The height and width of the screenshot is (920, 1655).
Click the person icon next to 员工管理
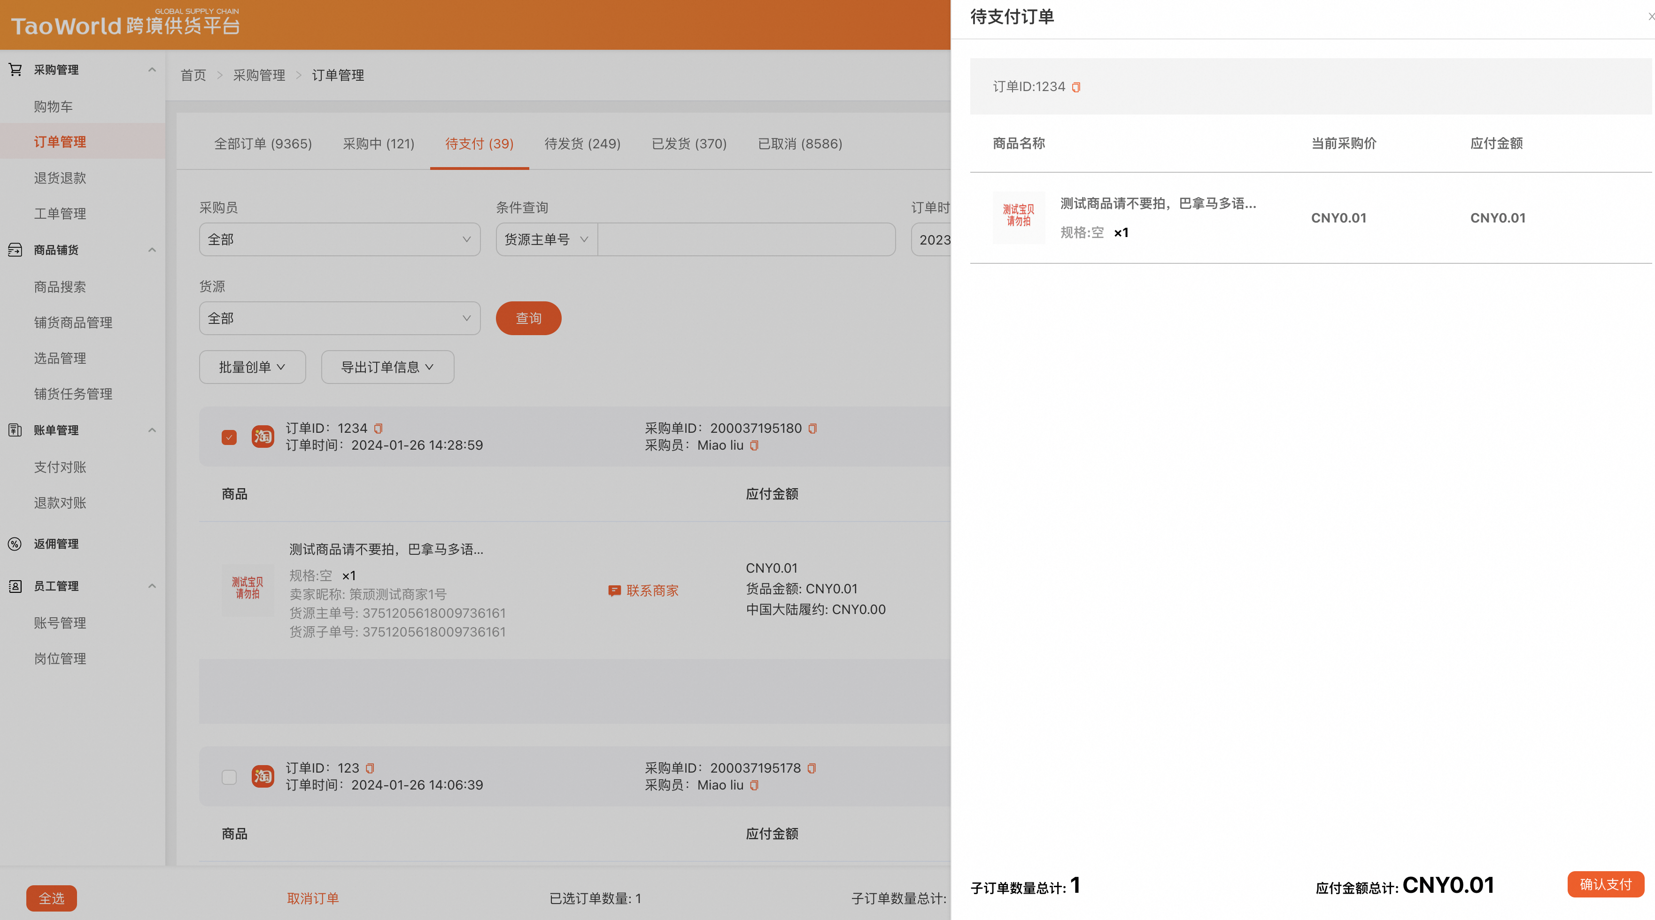click(x=15, y=585)
